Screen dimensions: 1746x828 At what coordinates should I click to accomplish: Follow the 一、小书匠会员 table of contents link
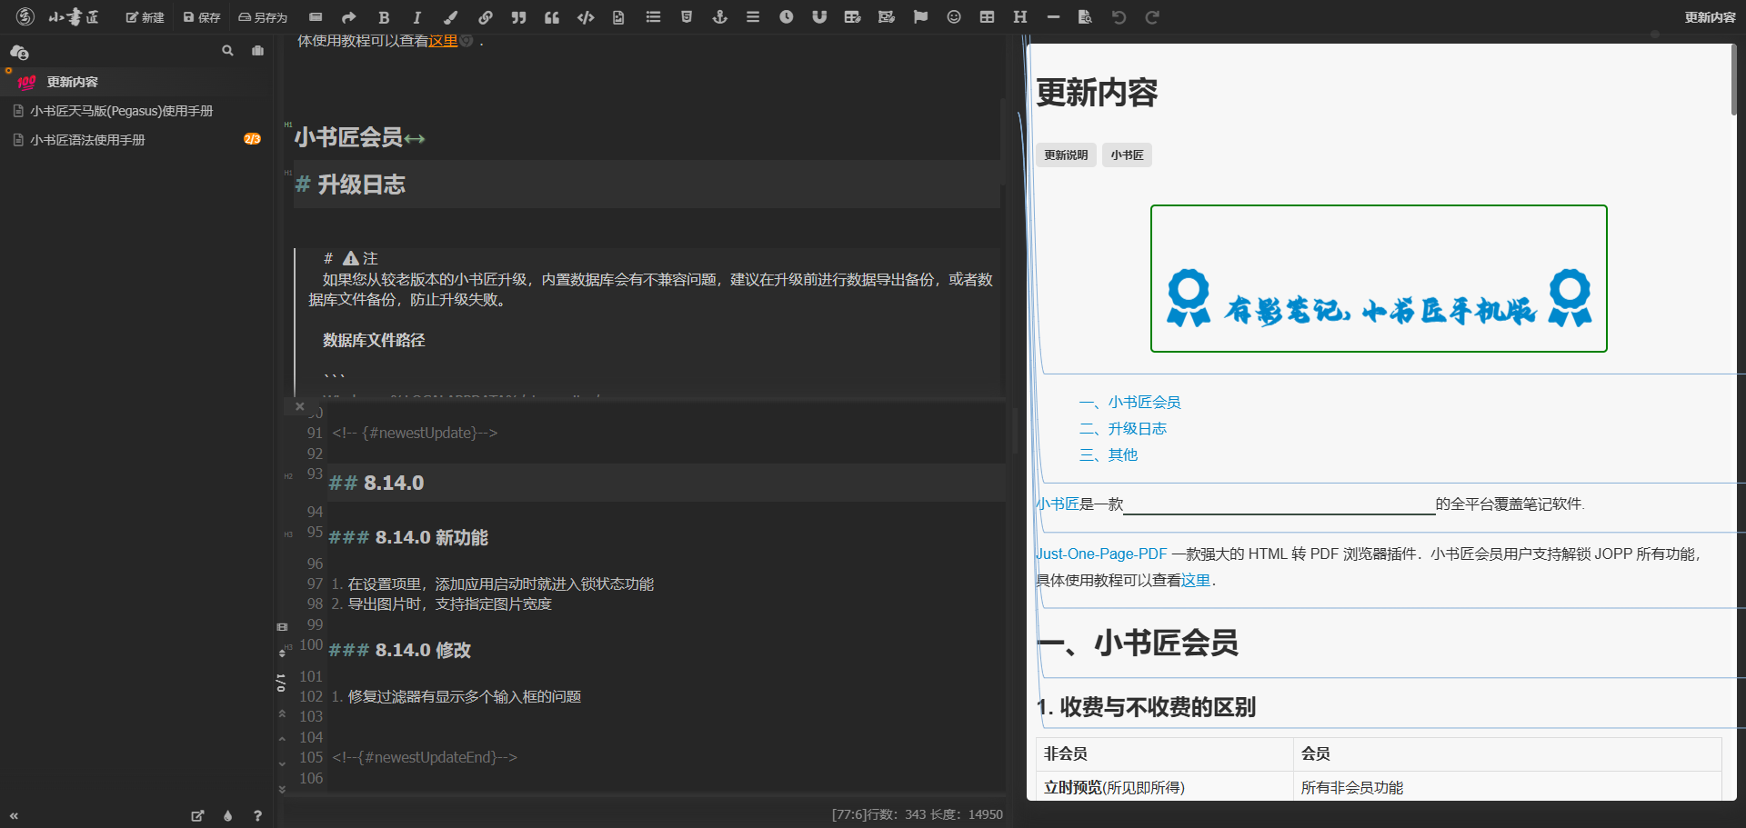tap(1129, 402)
